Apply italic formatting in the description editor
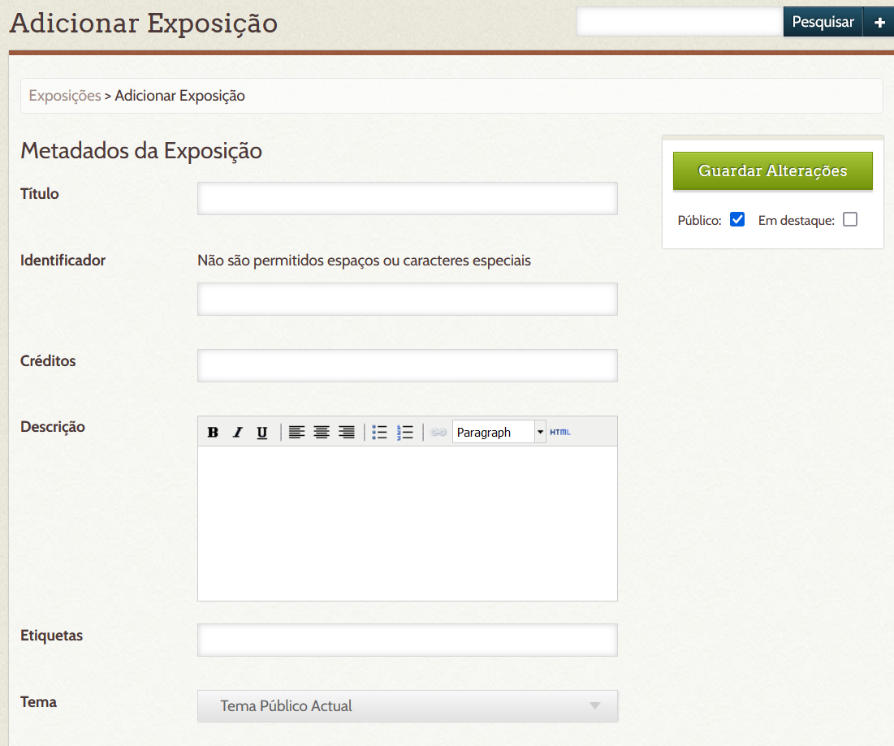Viewport: 894px width, 746px height. pyautogui.click(x=237, y=432)
